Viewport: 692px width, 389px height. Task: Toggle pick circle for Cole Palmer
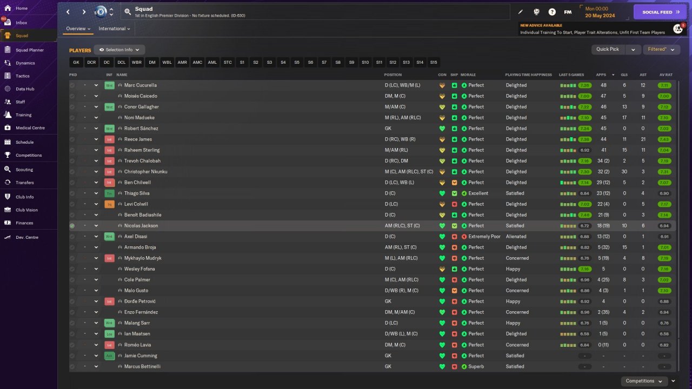click(72, 280)
